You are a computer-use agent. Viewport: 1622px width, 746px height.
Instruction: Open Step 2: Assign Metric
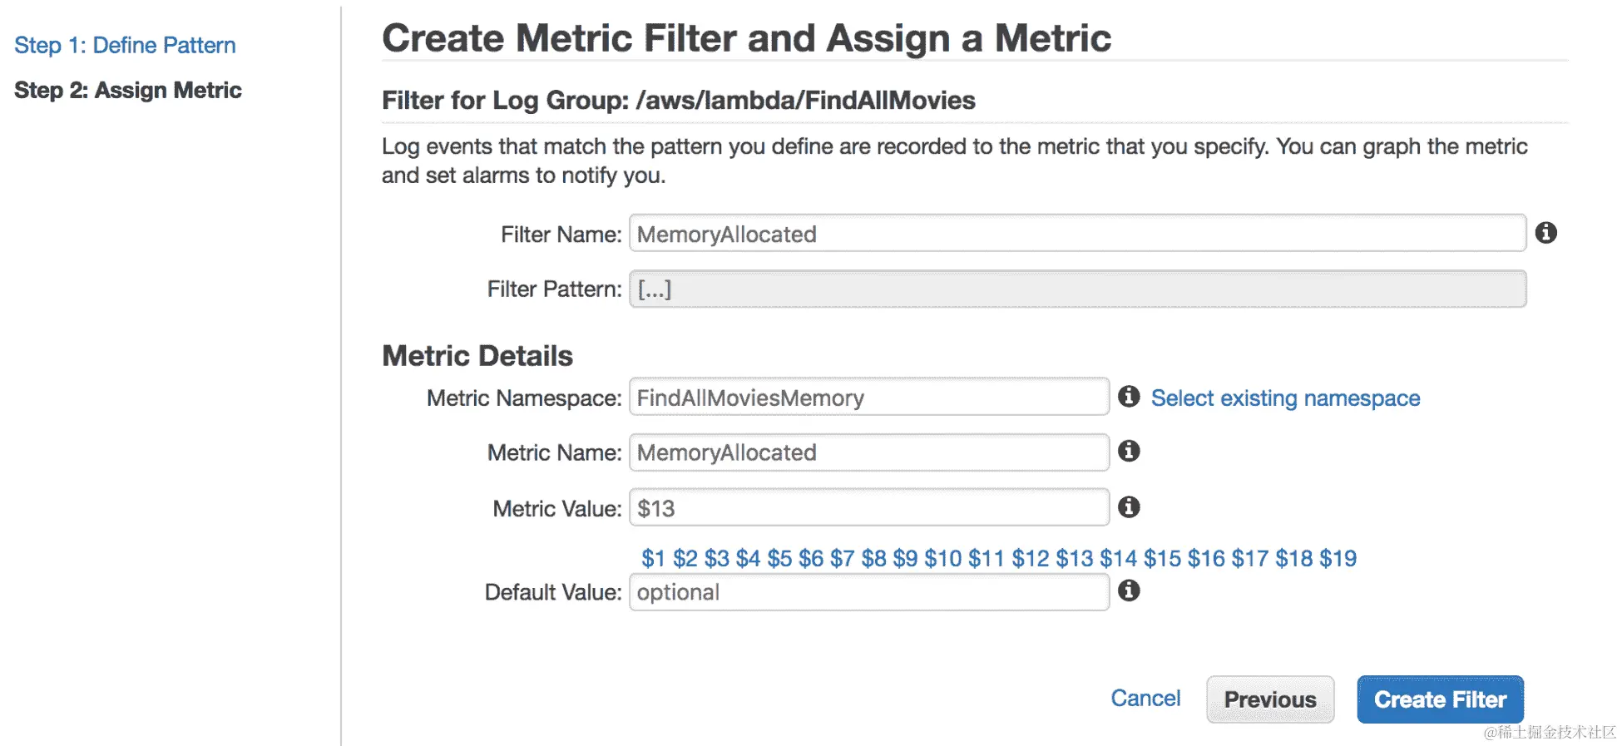[127, 90]
